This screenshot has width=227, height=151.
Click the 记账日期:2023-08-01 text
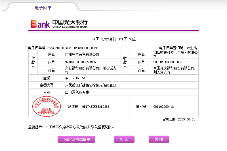(x=179, y=119)
